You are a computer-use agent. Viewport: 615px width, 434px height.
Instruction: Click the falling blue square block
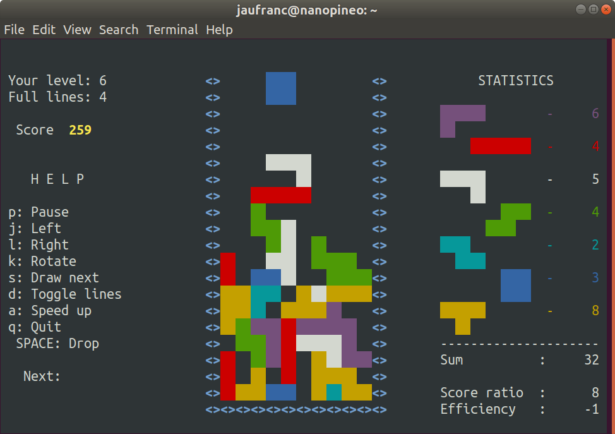pyautogui.click(x=281, y=88)
